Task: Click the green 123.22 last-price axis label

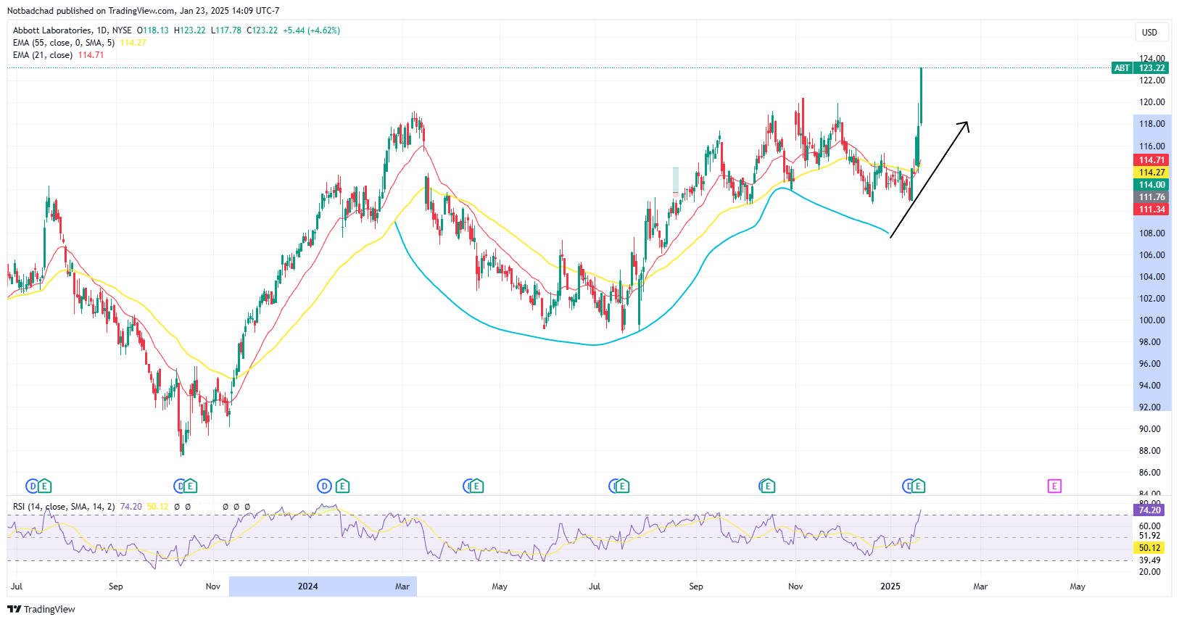Action: 1151,68
